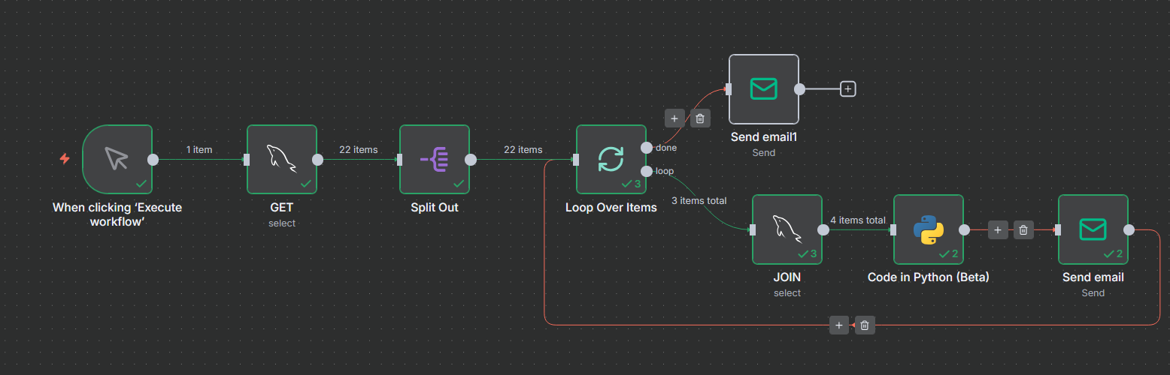The height and width of the screenshot is (375, 1170).
Task: Click the Send email output handle
Action: (1129, 230)
